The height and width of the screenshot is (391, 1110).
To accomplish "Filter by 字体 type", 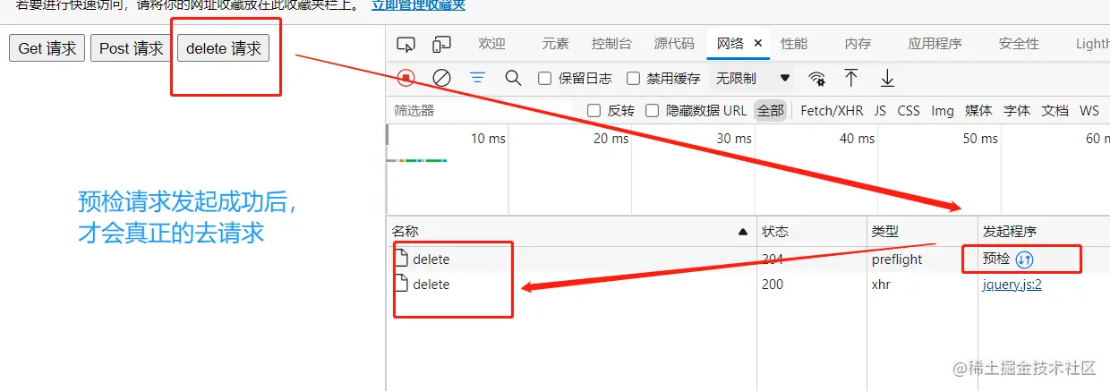I will (x=1016, y=111).
